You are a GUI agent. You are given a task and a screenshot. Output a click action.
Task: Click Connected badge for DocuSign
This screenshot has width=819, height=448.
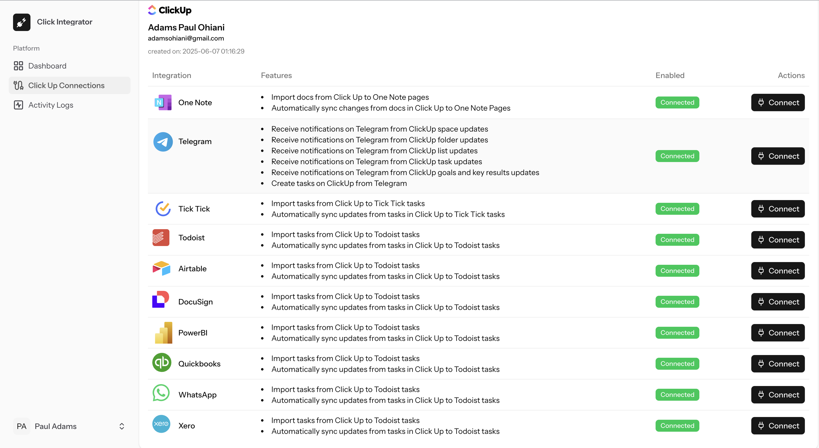pos(677,302)
